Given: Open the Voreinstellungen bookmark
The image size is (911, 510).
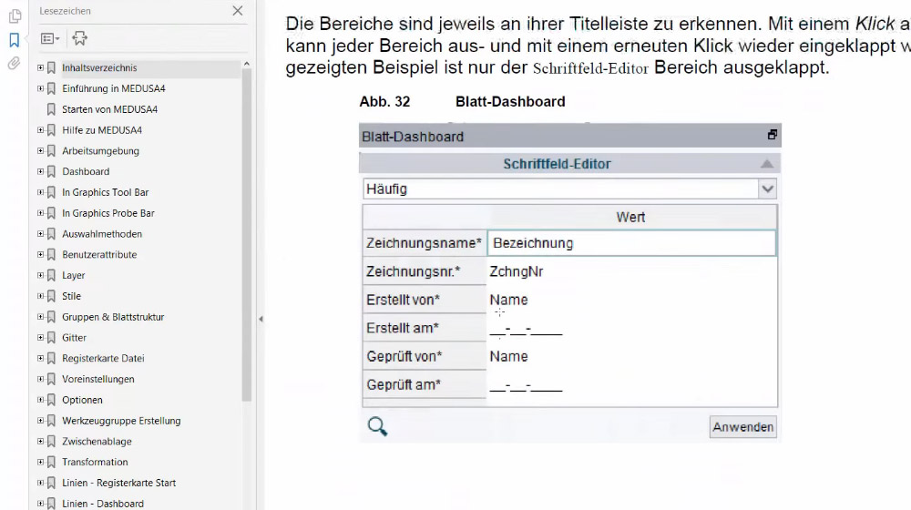Looking at the screenshot, I should click(x=98, y=379).
